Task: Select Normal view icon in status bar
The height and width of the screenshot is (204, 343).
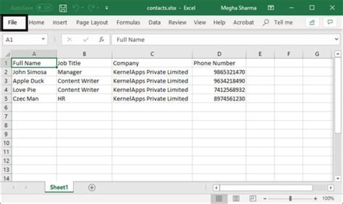Action: click(x=219, y=198)
